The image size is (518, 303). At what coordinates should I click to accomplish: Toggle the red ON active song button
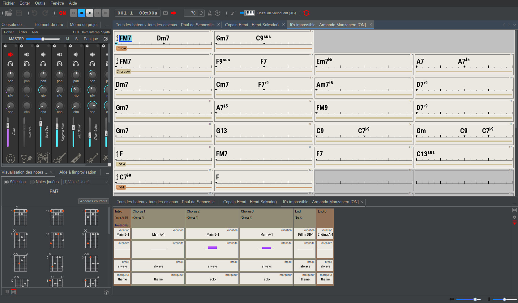click(62, 13)
